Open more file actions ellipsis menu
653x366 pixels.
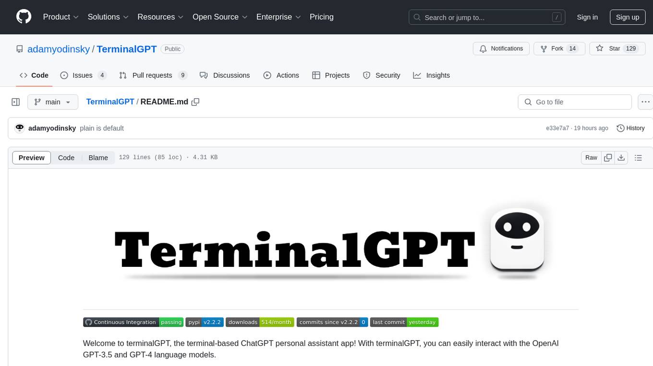click(x=645, y=102)
